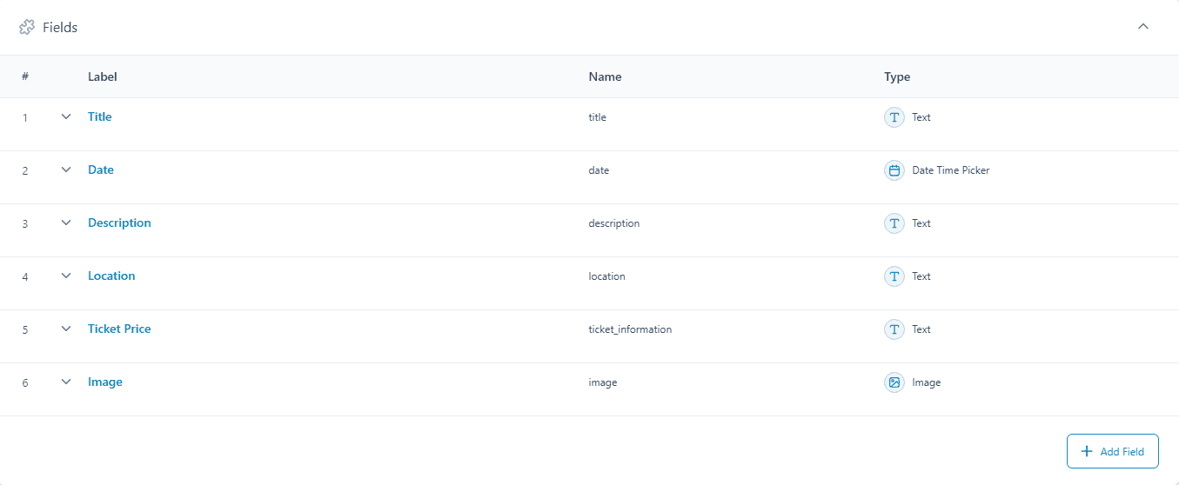Viewport: 1179px width, 485px height.
Task: Click the "title" name cell
Action: coord(597,117)
